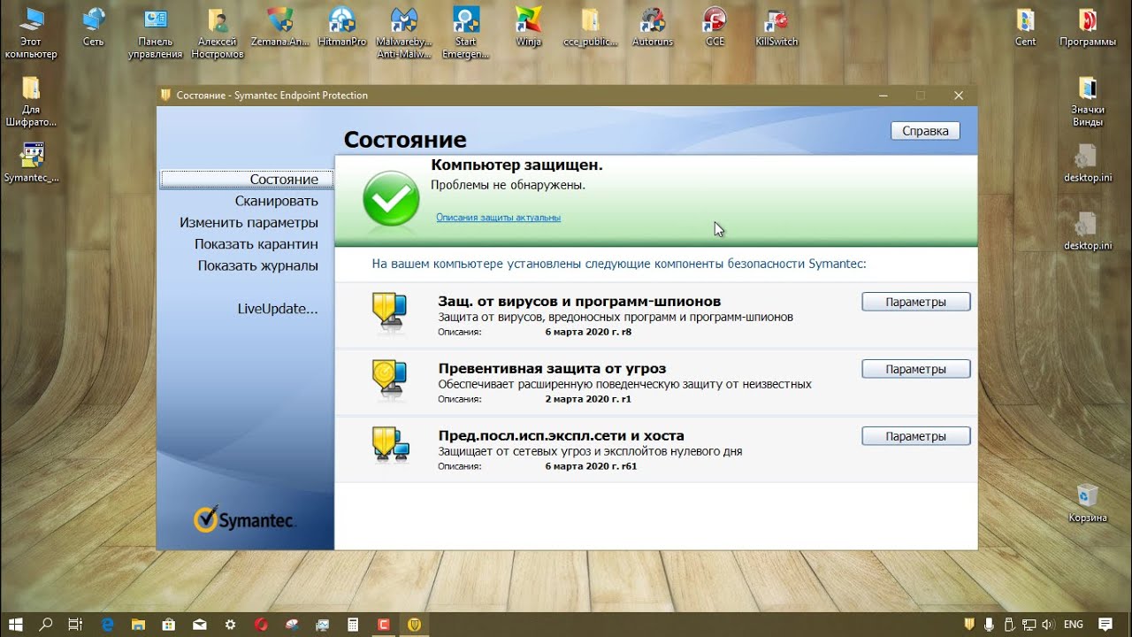Click the network icon in the system tray

click(1028, 624)
